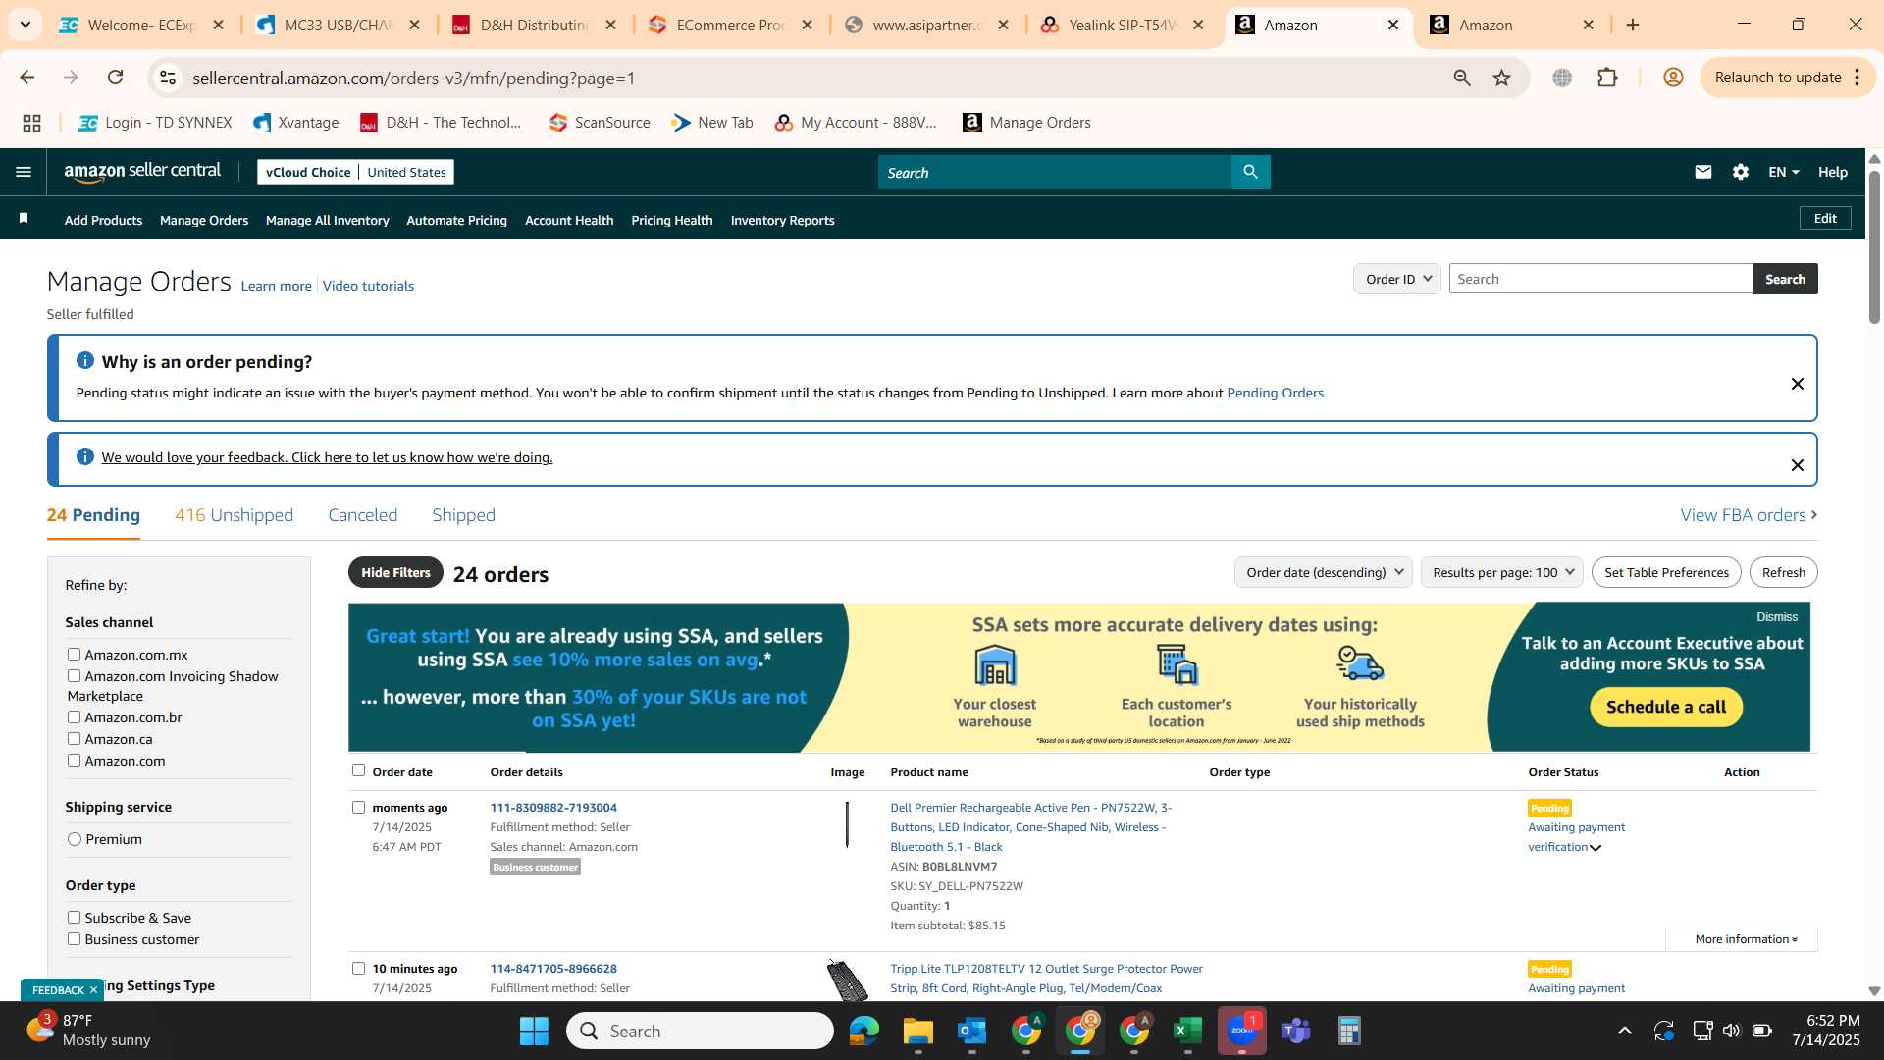This screenshot has height=1060, width=1884.
Task: Open Windows Start menu
Action: tap(534, 1031)
